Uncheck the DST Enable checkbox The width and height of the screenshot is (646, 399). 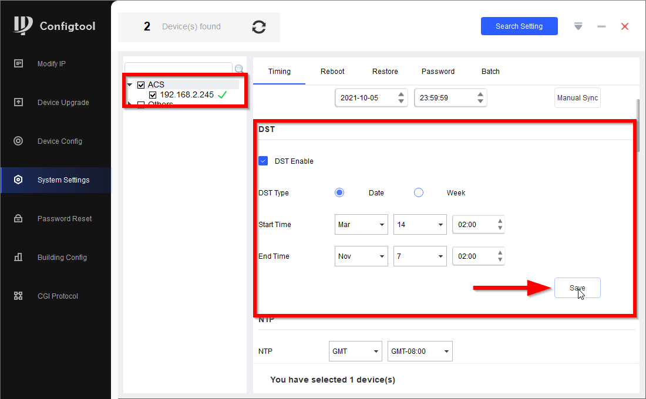coord(263,161)
